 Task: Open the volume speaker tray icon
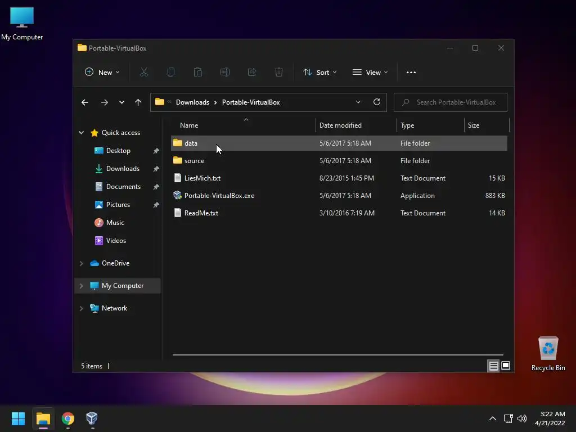pyautogui.click(x=522, y=418)
